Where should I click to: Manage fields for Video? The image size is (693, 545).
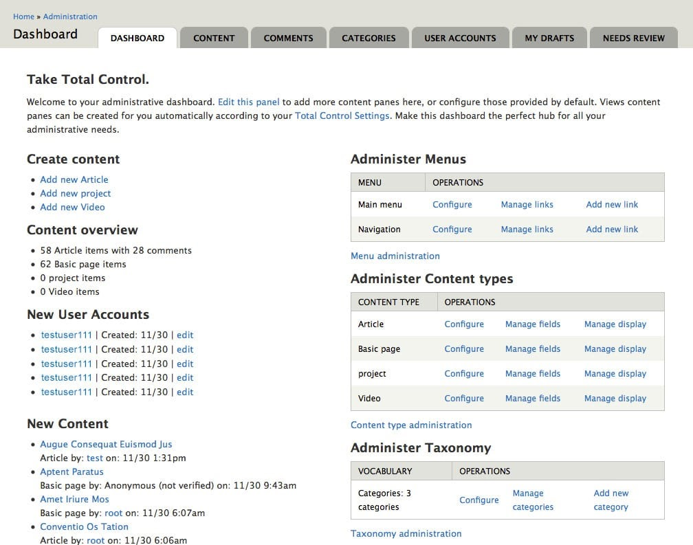point(533,399)
